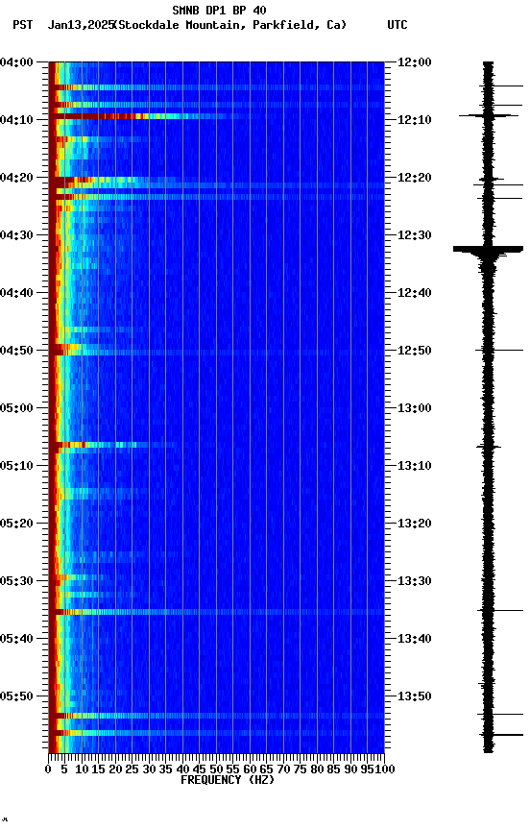This screenshot has width=530, height=830.
Task: Click the 04:40 PST time label
Action: point(16,293)
